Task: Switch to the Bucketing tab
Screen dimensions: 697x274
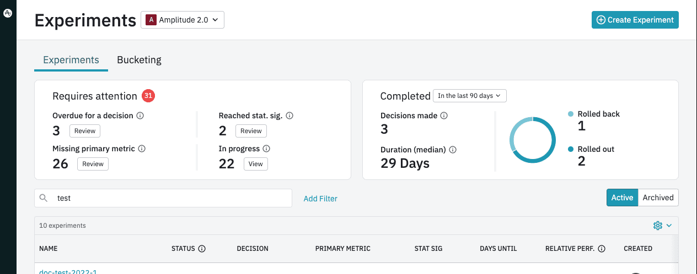Action: 139,60
